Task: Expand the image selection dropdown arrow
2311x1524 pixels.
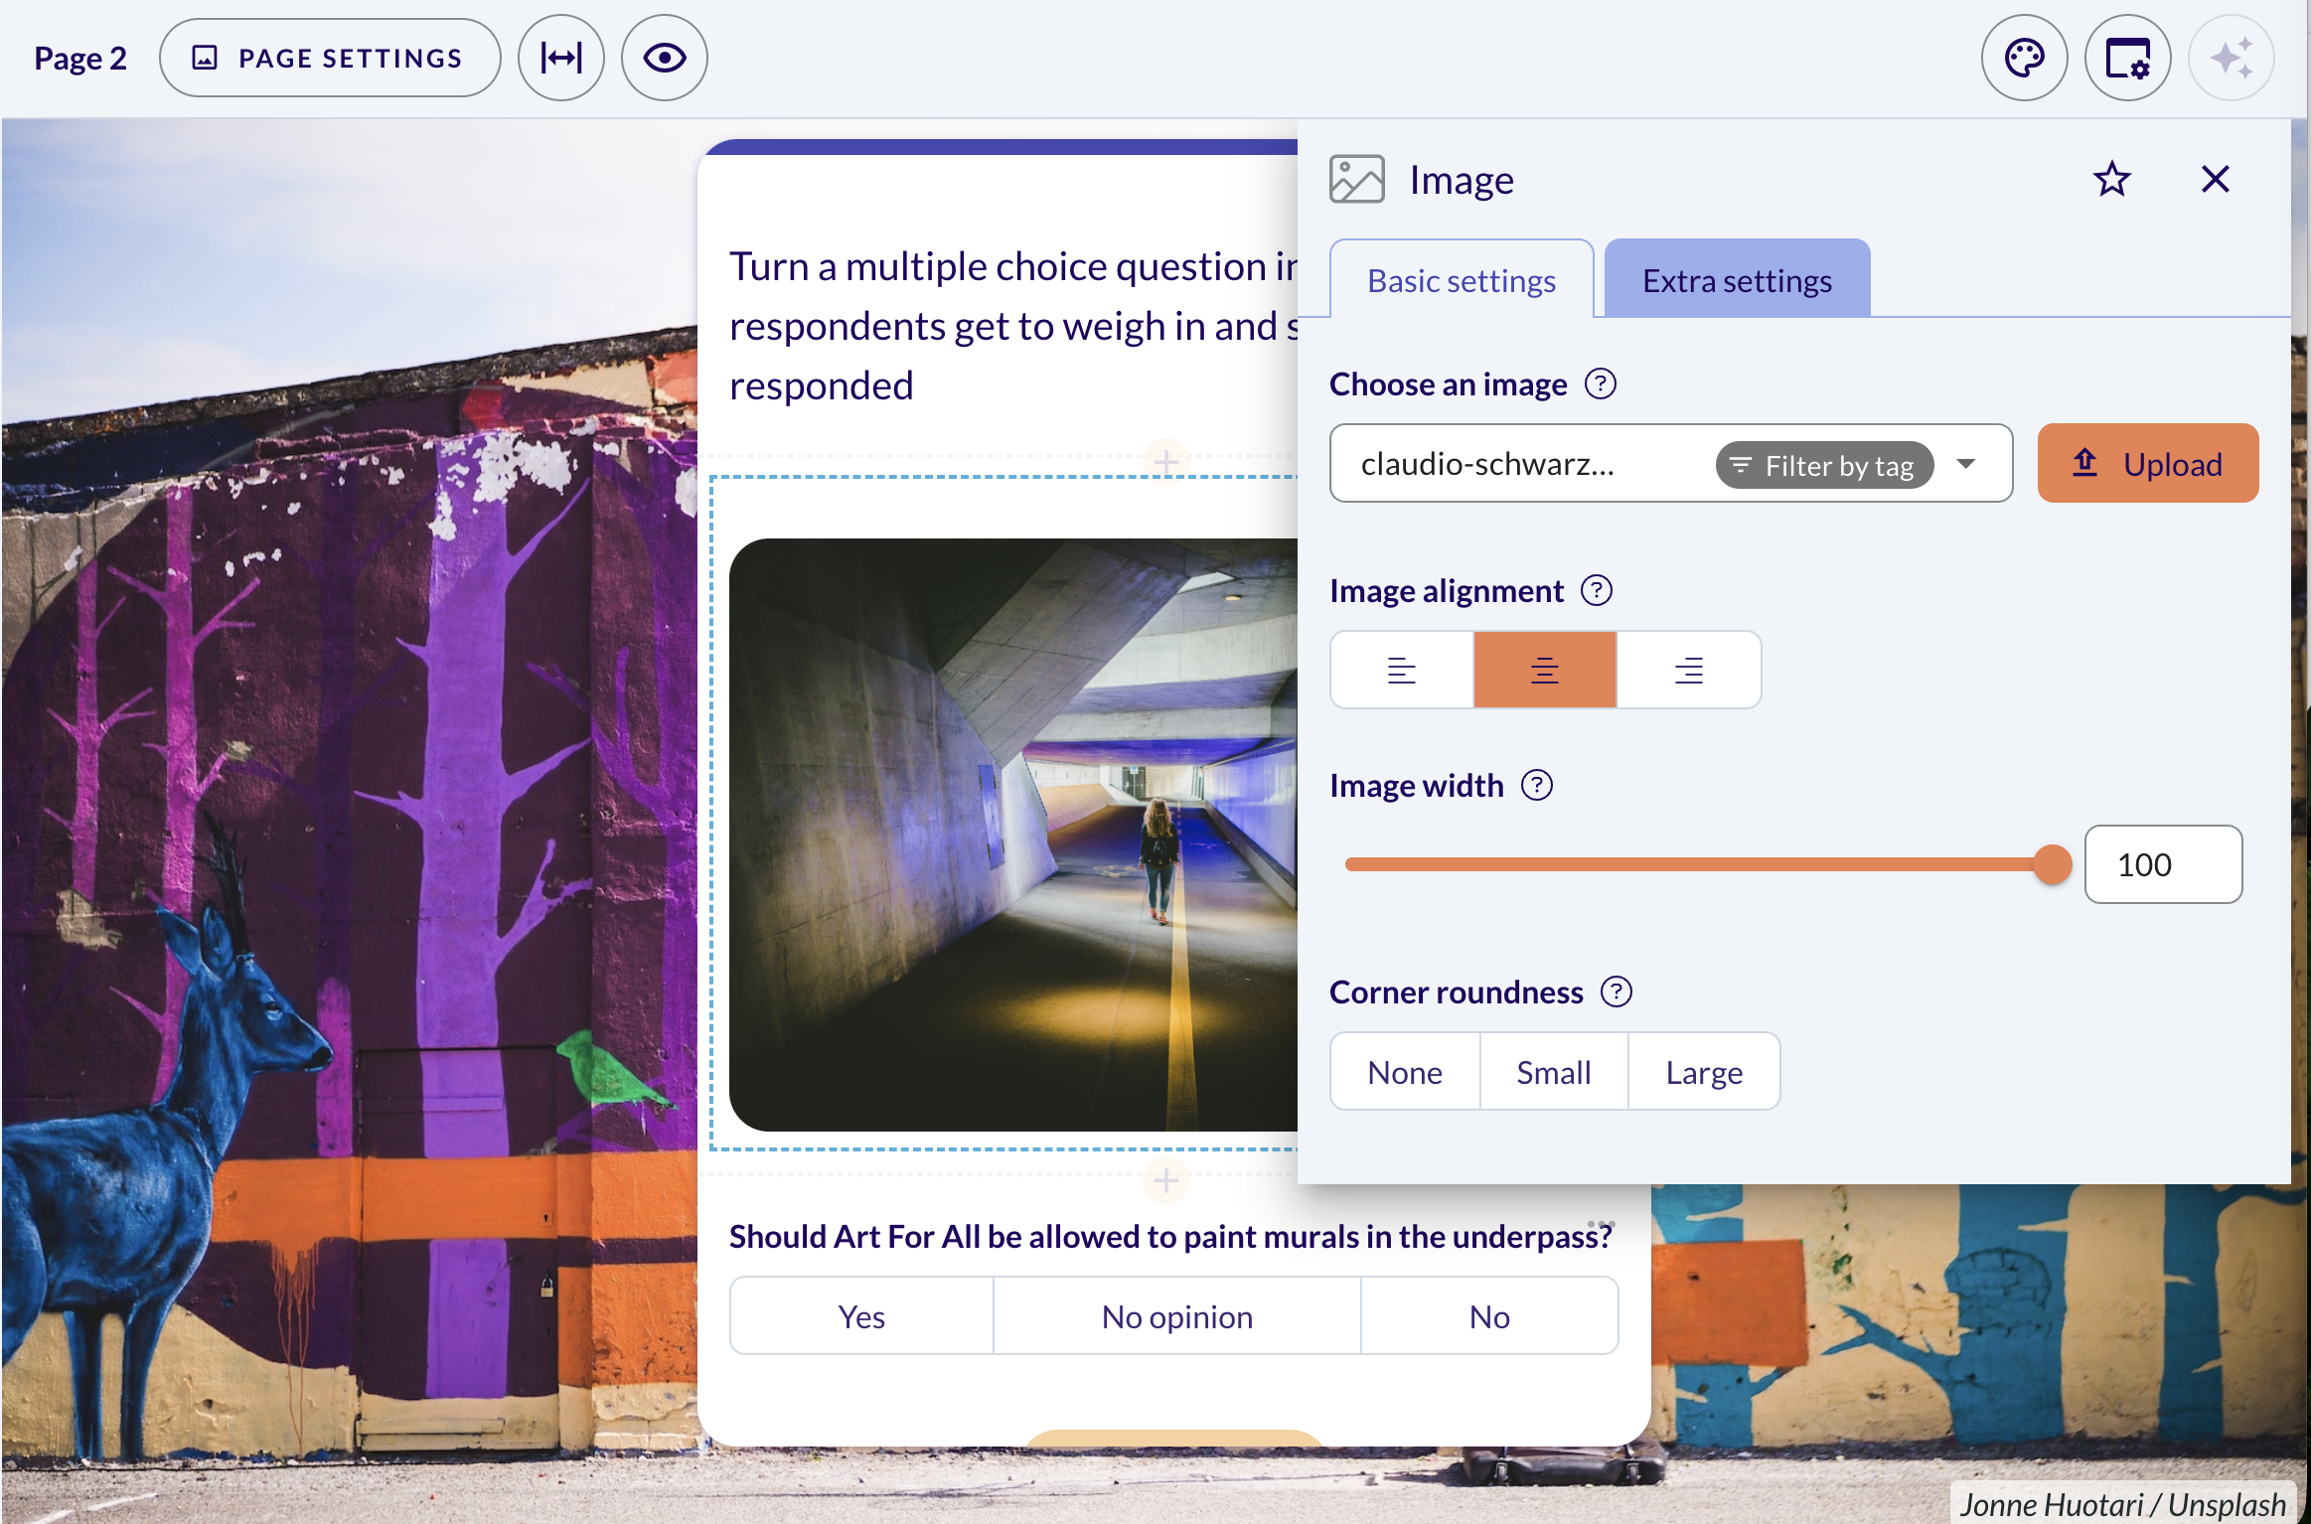Action: pos(1965,464)
